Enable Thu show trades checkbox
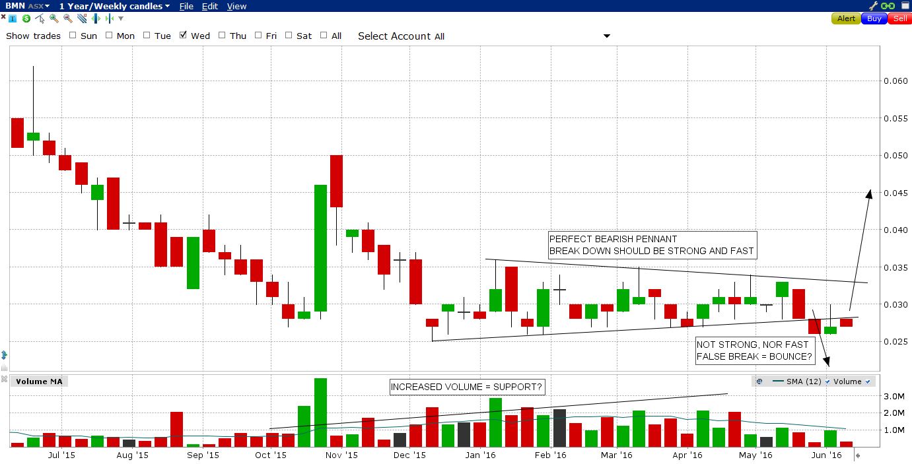Image resolution: width=912 pixels, height=464 pixels. (x=222, y=36)
